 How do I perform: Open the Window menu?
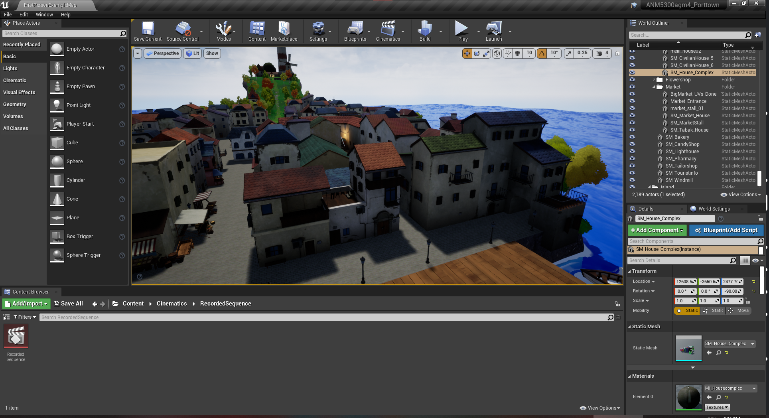pos(44,15)
